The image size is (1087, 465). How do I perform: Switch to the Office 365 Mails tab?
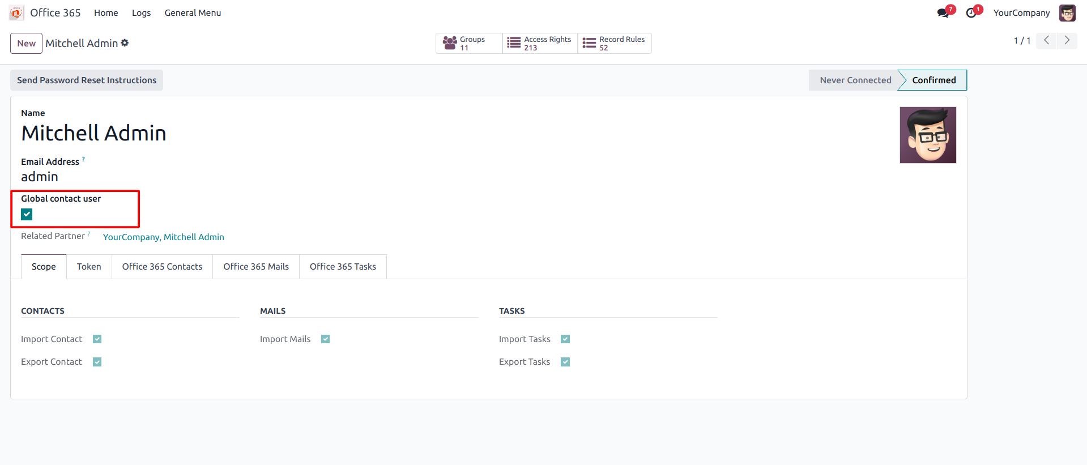[x=256, y=267]
